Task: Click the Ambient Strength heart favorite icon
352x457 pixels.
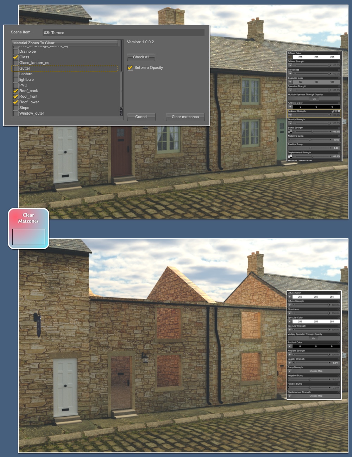Action: click(336, 111)
